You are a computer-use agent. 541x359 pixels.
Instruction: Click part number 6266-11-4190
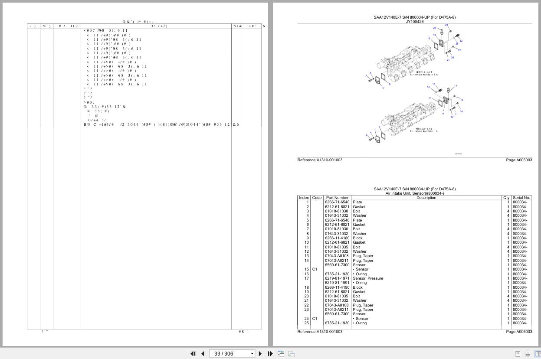pyautogui.click(x=337, y=287)
